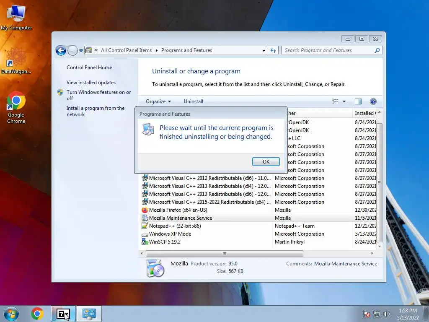The image size is (429, 322).
Task: Open the view options dropdown arrow
Action: [344, 101]
